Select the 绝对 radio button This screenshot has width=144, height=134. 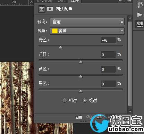tap(85, 100)
